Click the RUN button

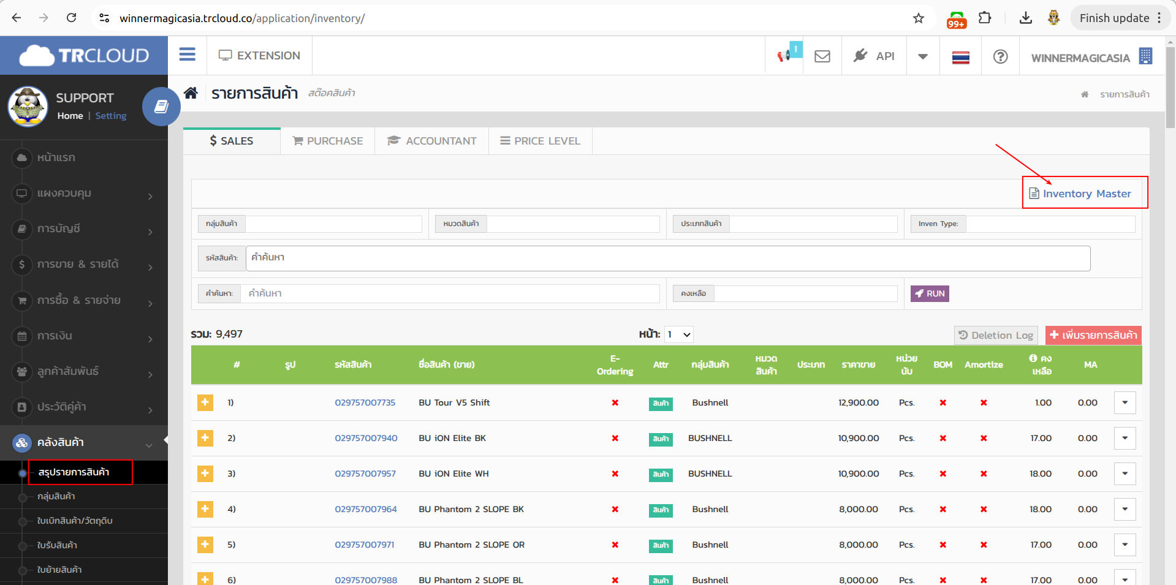[930, 293]
